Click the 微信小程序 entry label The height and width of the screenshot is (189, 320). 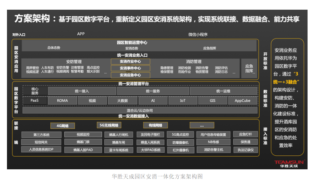click(198, 35)
